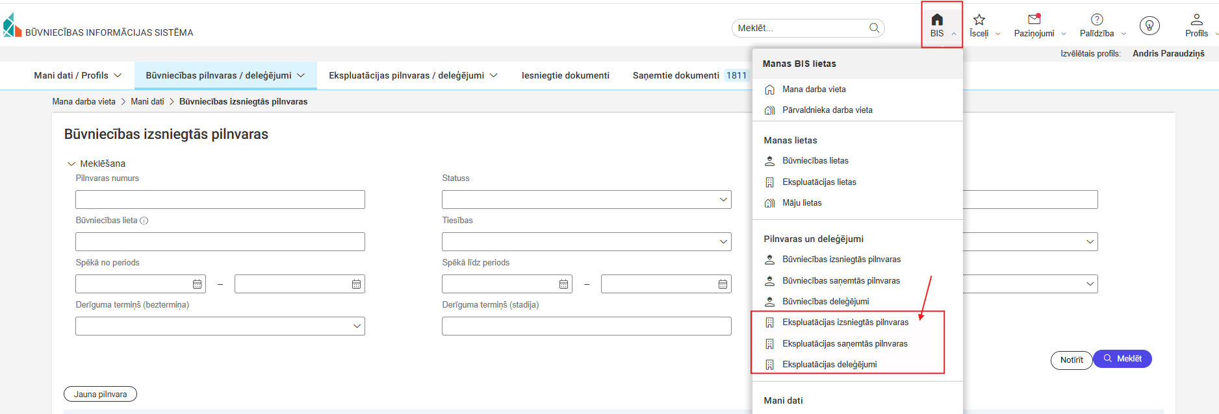Open the Īsceļi star shortcuts icon
This screenshot has height=414, width=1219.
click(979, 20)
